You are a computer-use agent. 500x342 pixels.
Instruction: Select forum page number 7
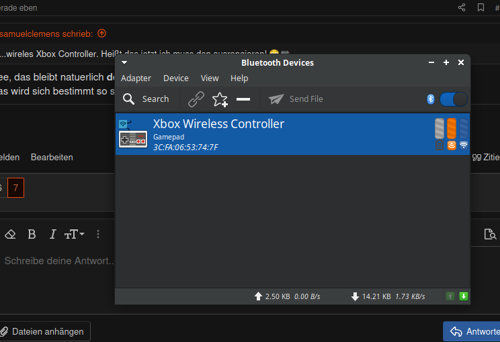15,188
